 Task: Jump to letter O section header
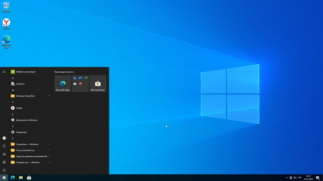pyautogui.click(x=13, y=78)
